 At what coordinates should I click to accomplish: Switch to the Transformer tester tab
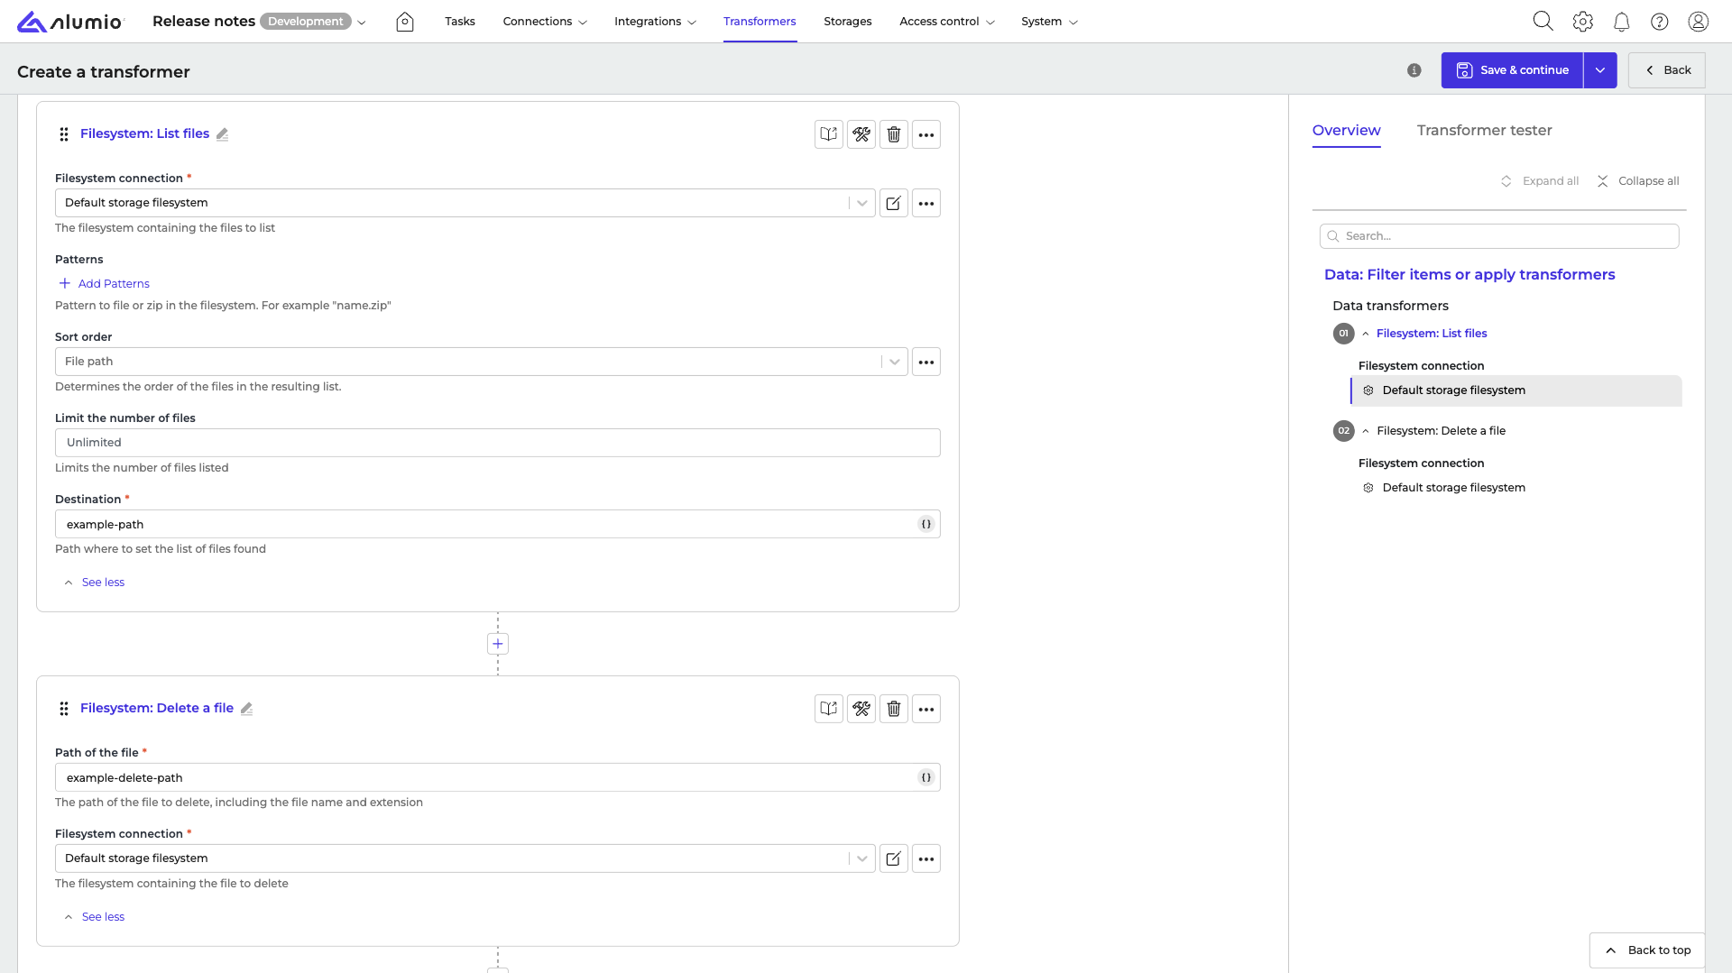(x=1484, y=131)
